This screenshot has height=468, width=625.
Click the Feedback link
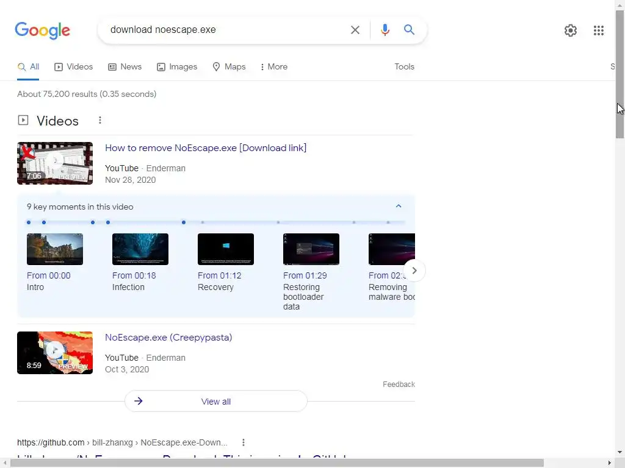[399, 385]
